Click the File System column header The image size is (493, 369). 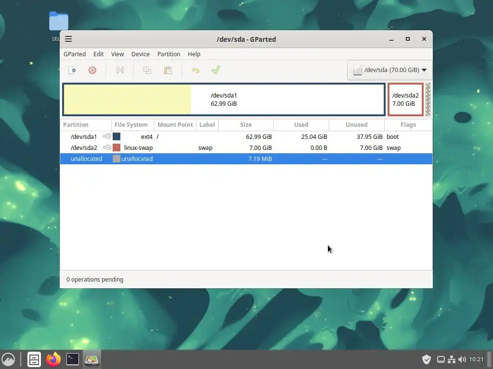(x=133, y=124)
